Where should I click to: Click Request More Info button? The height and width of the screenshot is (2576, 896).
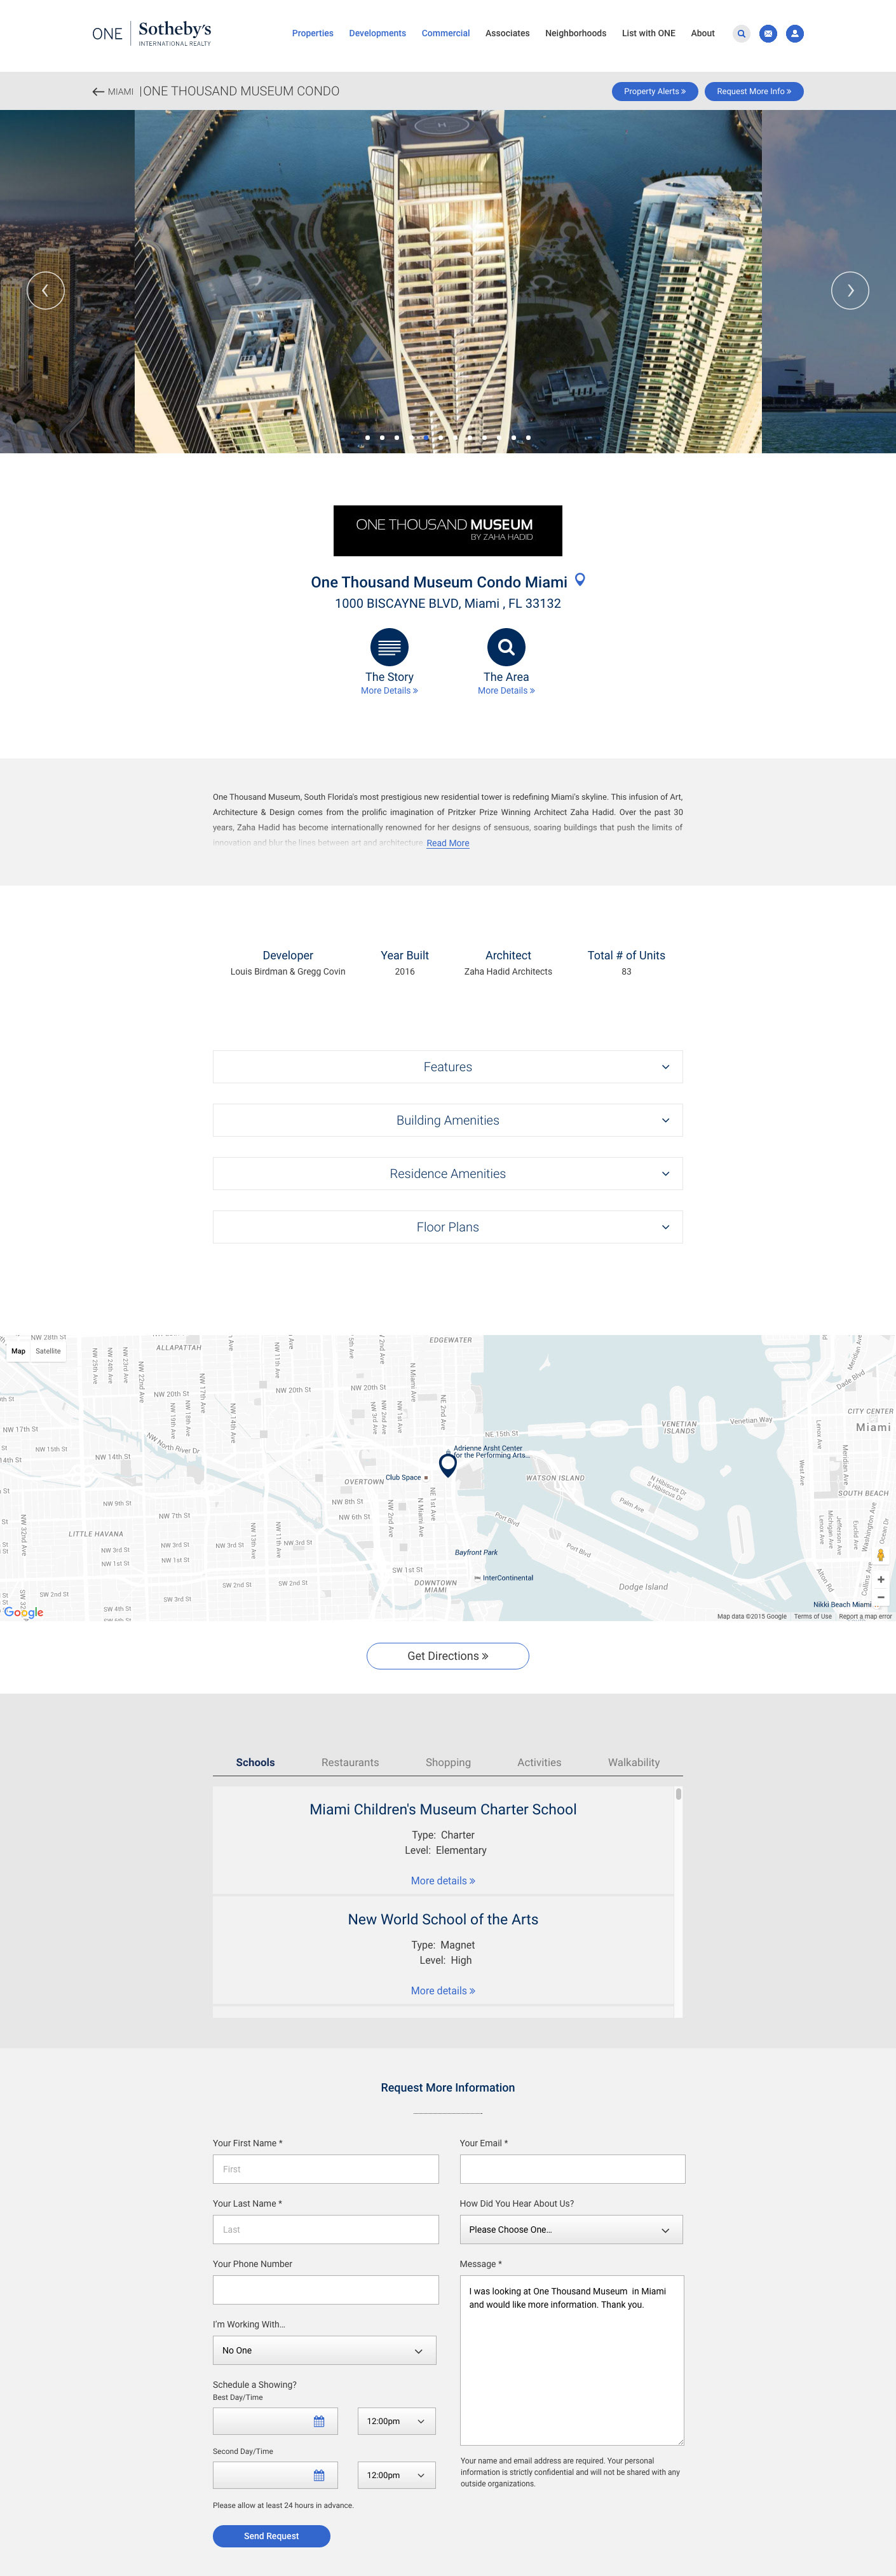[x=754, y=91]
